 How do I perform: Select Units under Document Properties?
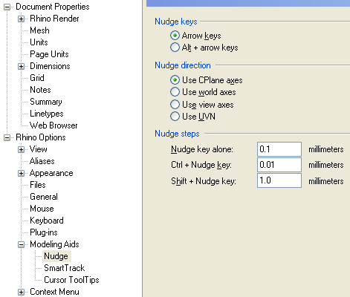(x=39, y=42)
